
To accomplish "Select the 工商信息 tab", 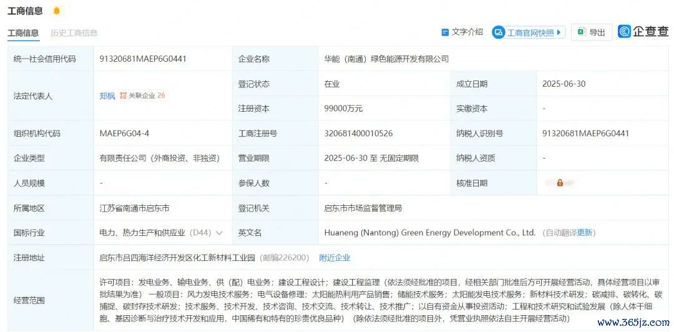I will 23,32.
